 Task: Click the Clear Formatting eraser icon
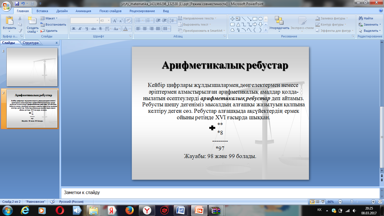pyautogui.click(x=128, y=20)
